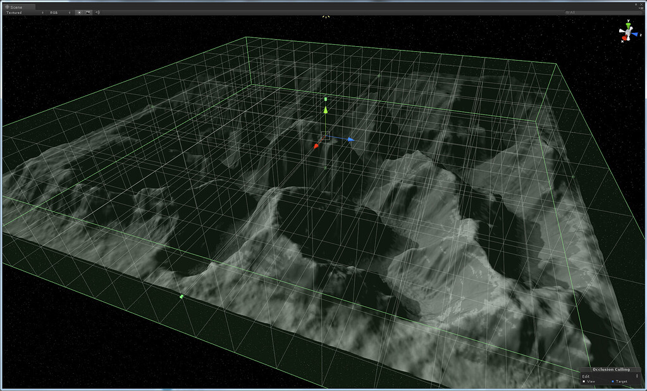This screenshot has width=647, height=391.
Task: Click the skybox effects toggle icon
Action: (x=87, y=12)
